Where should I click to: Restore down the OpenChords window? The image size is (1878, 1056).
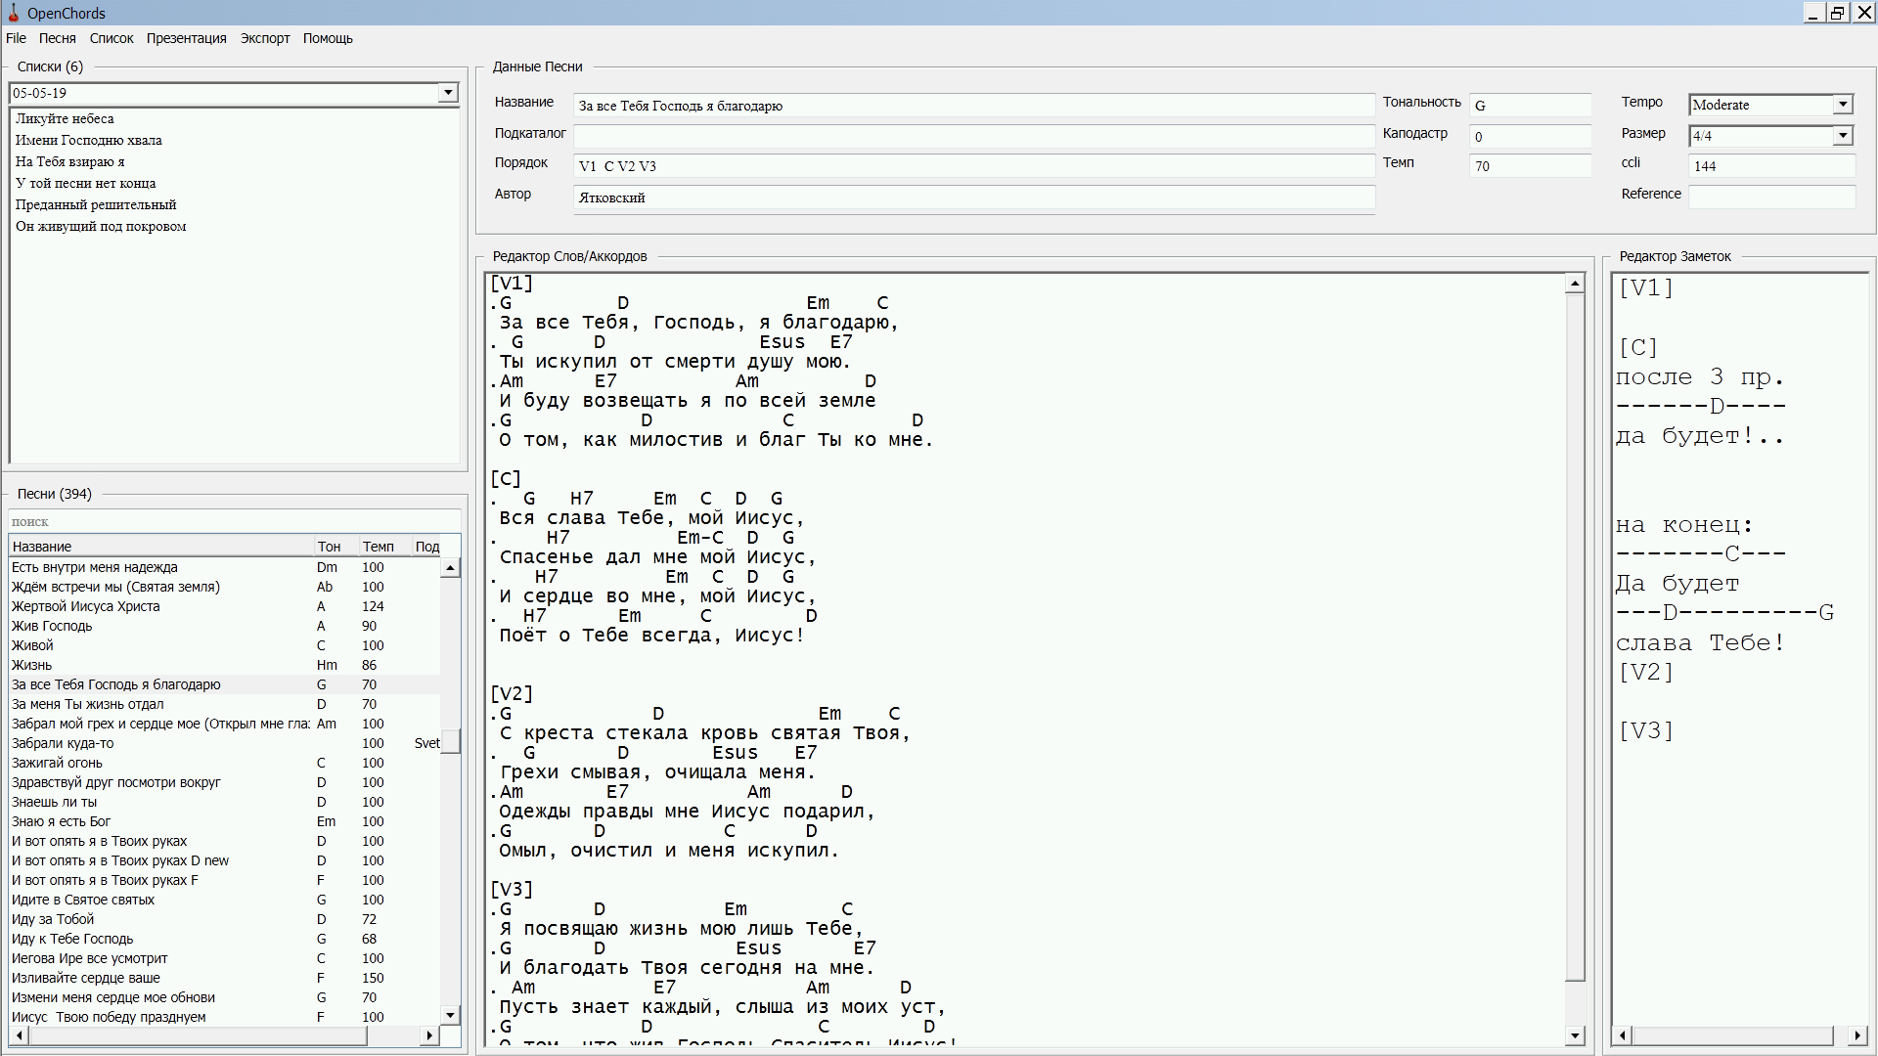(1837, 13)
